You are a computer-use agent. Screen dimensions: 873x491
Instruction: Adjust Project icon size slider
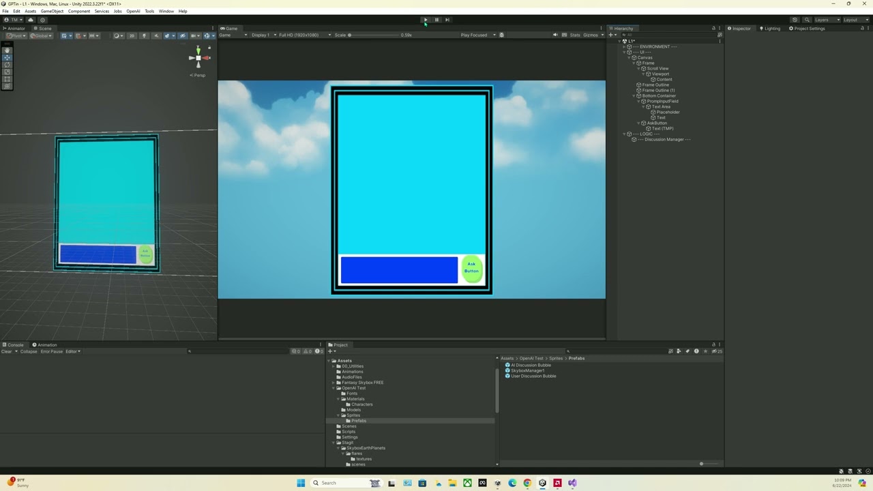coord(702,464)
